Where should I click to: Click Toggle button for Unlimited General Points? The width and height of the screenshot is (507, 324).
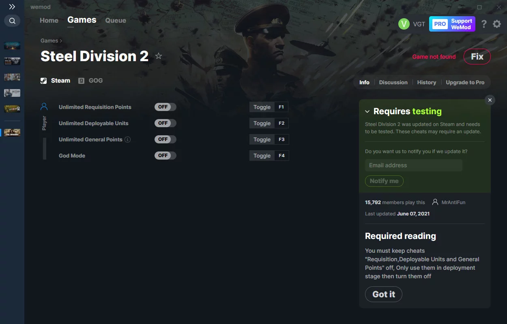pyautogui.click(x=262, y=139)
